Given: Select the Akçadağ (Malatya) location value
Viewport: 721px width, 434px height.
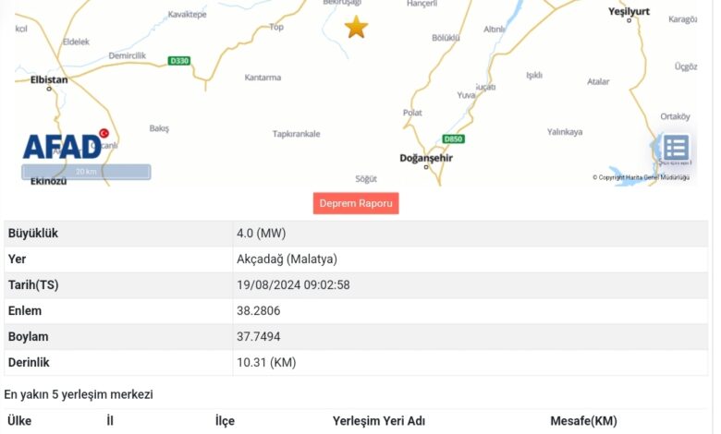Looking at the screenshot, I should (287, 259).
